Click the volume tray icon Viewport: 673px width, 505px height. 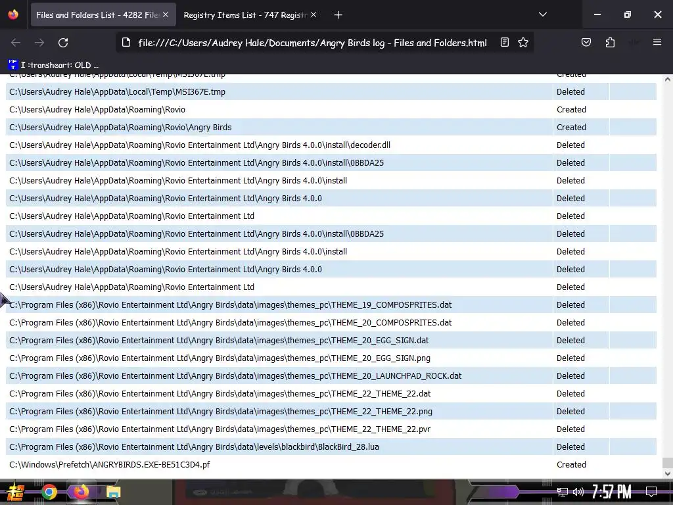coord(578,492)
